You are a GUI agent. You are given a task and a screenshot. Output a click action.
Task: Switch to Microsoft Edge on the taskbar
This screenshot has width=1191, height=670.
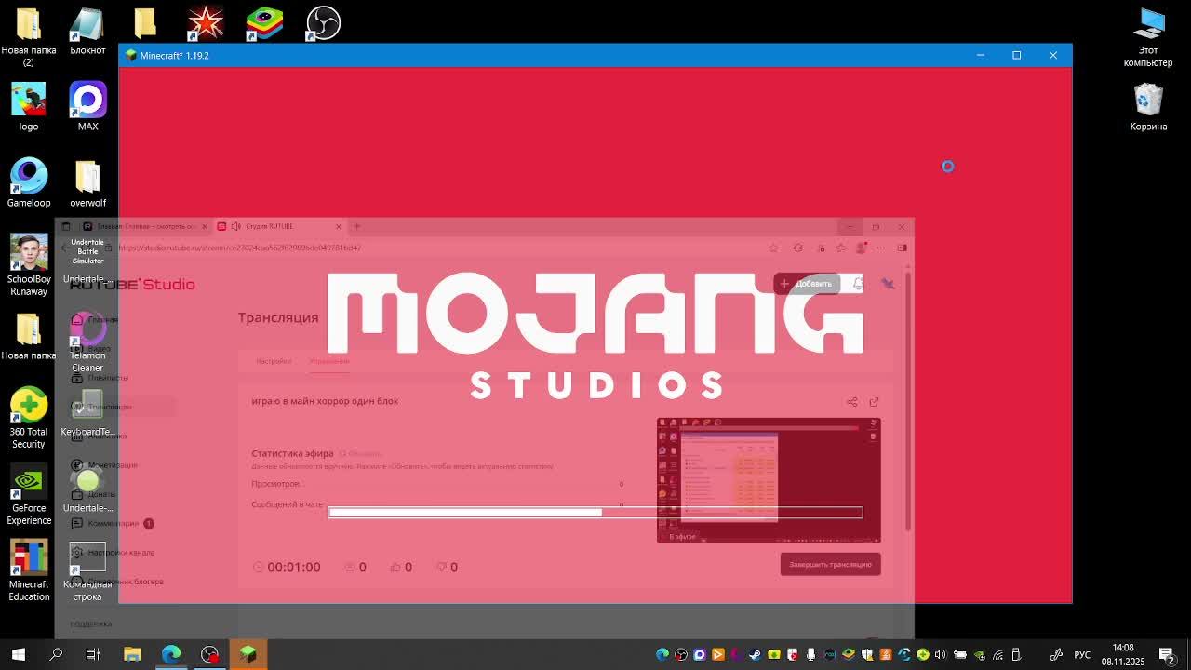pyautogui.click(x=171, y=654)
